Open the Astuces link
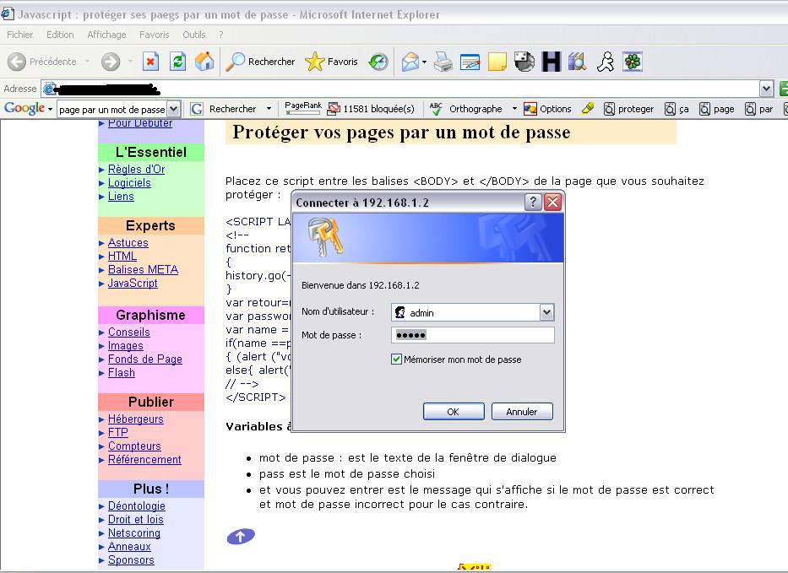Image resolution: width=788 pixels, height=573 pixels. (x=128, y=242)
